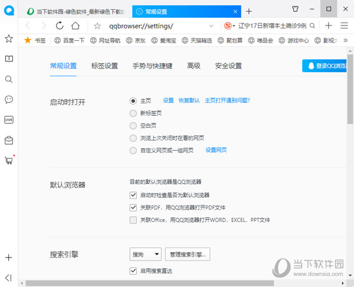The image size is (354, 287).
Task: Switch to 常规设置 settings tab
Action: click(63, 66)
